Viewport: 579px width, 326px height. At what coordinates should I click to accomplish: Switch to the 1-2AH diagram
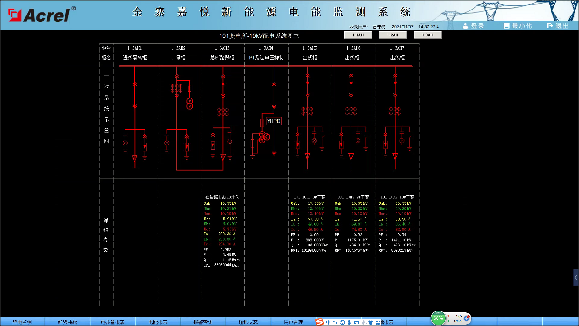pyautogui.click(x=393, y=35)
